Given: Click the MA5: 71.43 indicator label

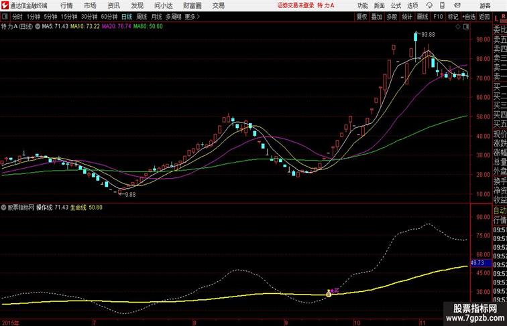Looking at the screenshot, I should coord(55,27).
